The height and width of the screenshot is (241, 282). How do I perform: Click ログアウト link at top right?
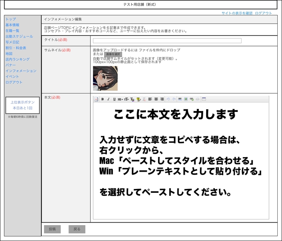click(263, 13)
